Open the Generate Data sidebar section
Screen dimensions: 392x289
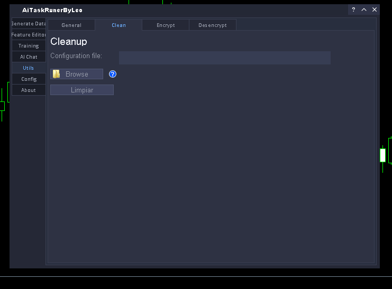tap(29, 24)
